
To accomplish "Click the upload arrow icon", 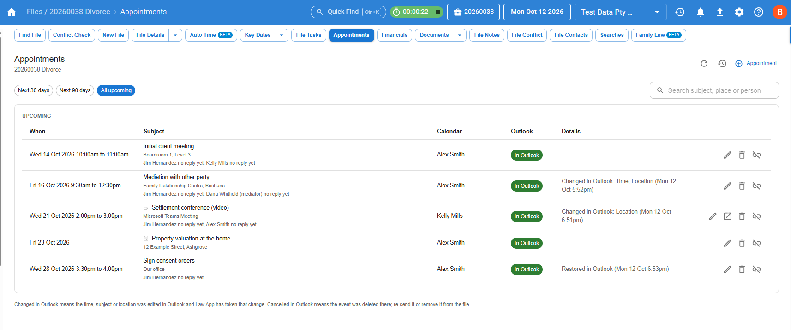I will coord(719,12).
